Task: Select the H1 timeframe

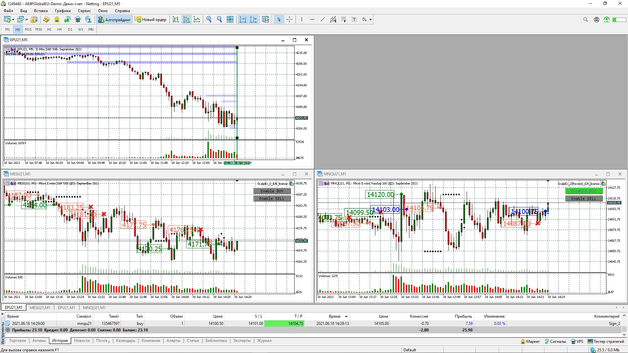Action: click(49, 29)
